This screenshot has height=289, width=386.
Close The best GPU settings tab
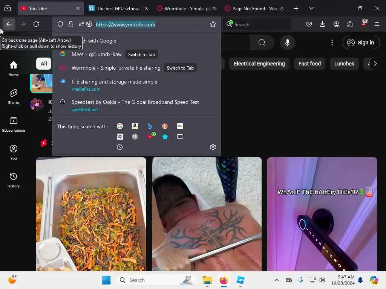146,8
